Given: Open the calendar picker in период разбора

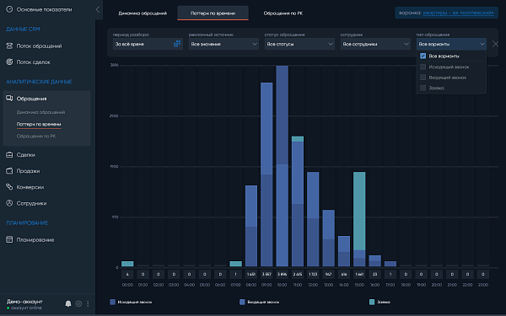Looking at the screenshot, I should point(177,44).
